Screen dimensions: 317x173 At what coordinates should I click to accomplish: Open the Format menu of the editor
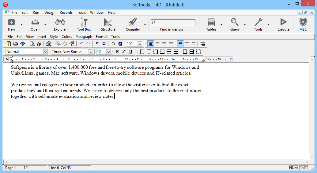[101, 37]
